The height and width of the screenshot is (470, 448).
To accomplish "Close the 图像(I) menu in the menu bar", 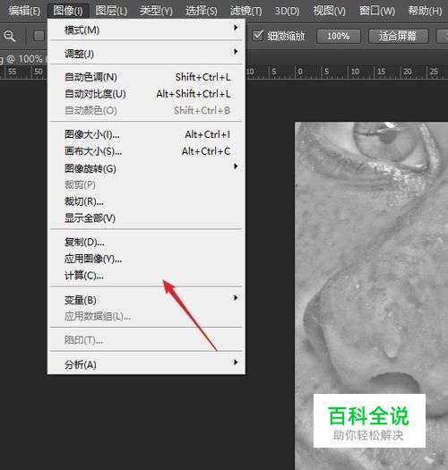I will [68, 11].
